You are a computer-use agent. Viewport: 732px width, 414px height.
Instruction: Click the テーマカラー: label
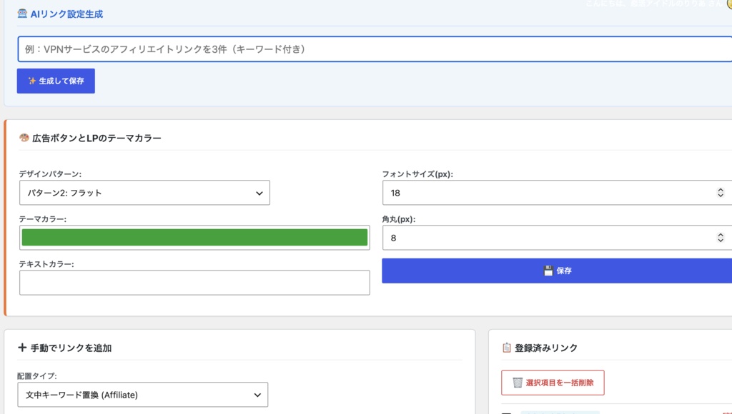[42, 219]
